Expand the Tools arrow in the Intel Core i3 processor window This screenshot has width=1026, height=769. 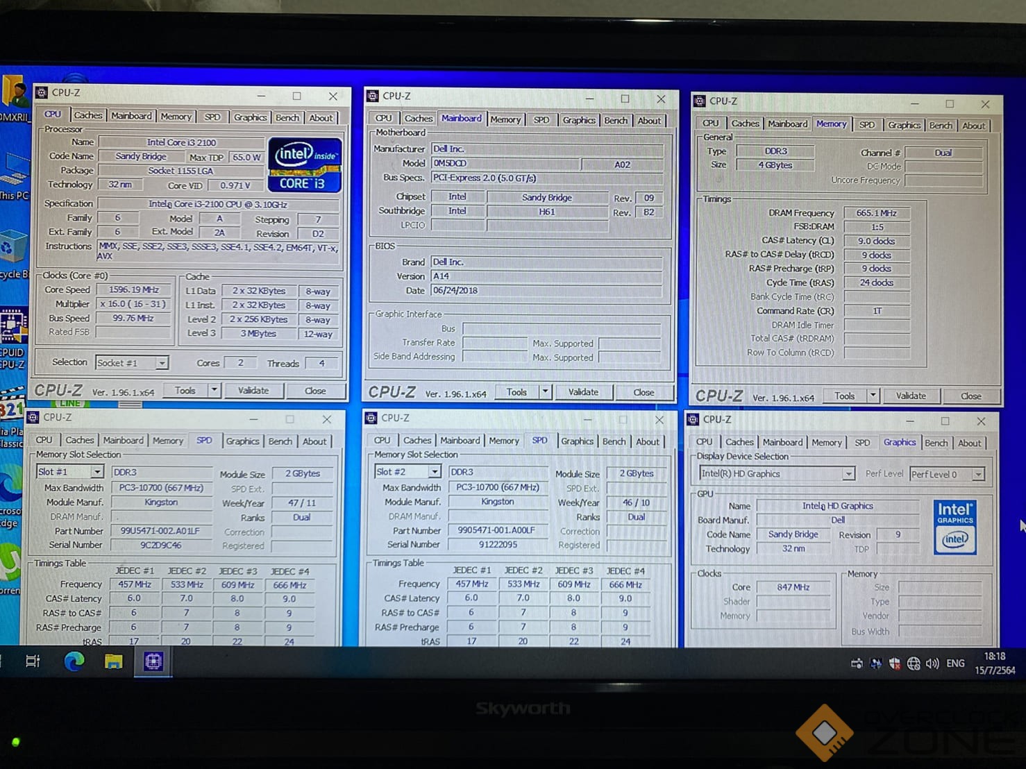(x=215, y=391)
